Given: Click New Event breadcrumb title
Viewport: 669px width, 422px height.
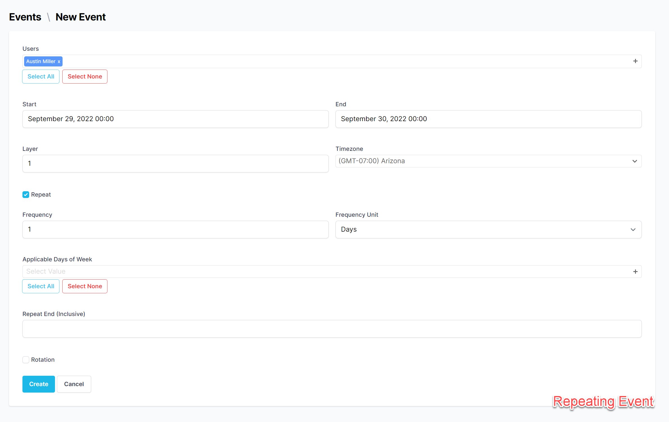Looking at the screenshot, I should click(x=81, y=17).
